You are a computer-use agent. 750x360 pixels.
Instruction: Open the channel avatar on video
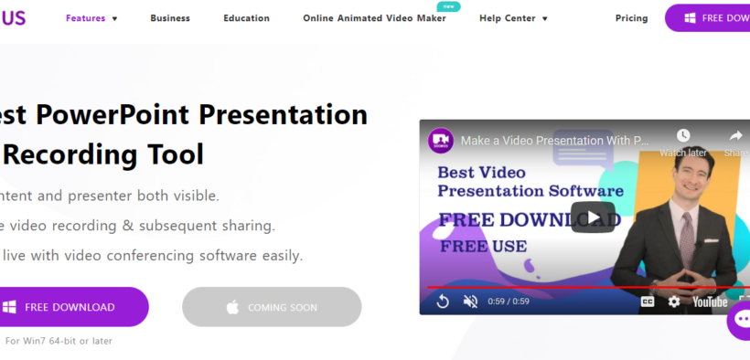[441, 141]
